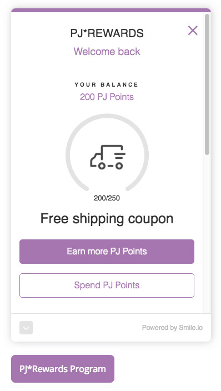Click the 200/250 progress label
Viewport: 221px width, 391px height.
[x=107, y=198]
